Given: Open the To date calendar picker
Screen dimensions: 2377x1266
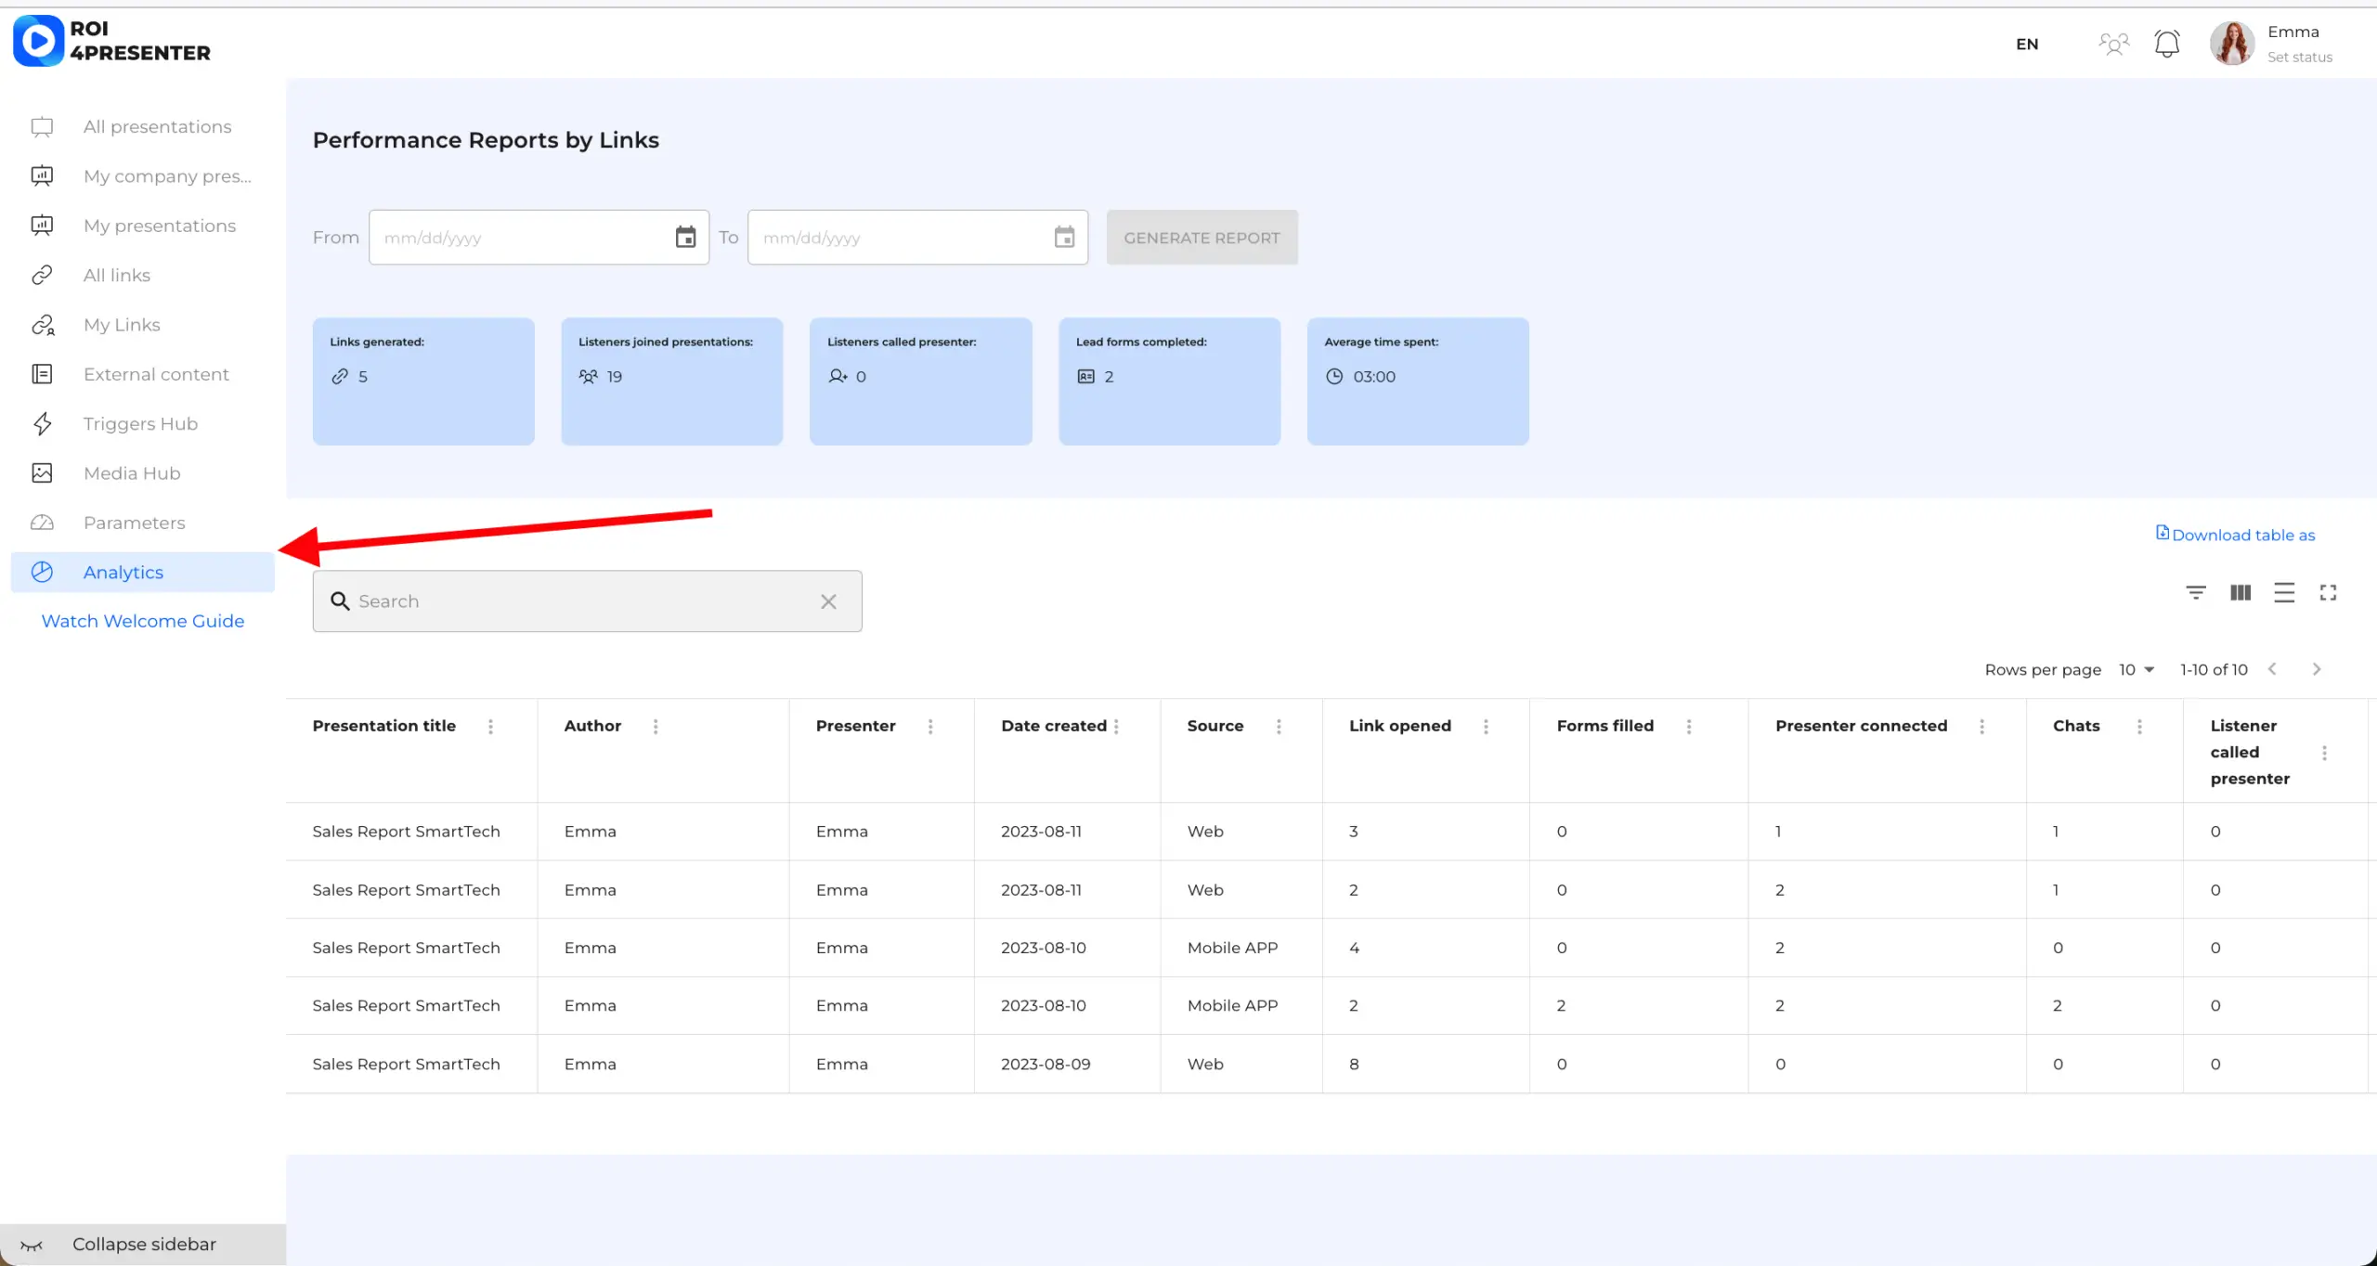Looking at the screenshot, I should [1064, 237].
